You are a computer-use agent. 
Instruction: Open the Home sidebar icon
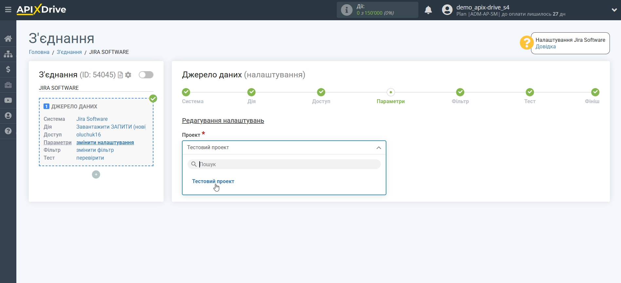tap(8, 39)
